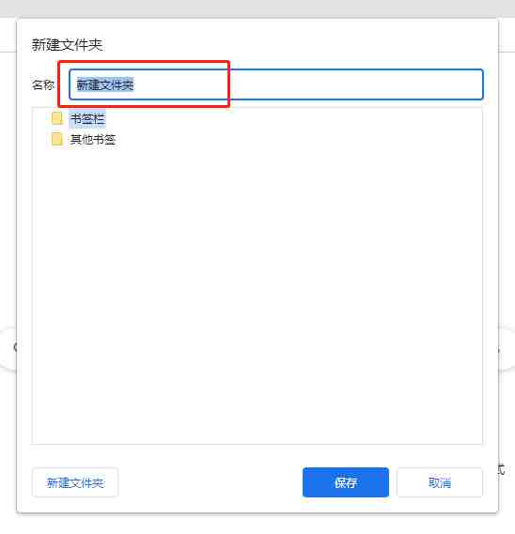Click the highlighted 新建文件夹 text in the name field

tap(105, 84)
